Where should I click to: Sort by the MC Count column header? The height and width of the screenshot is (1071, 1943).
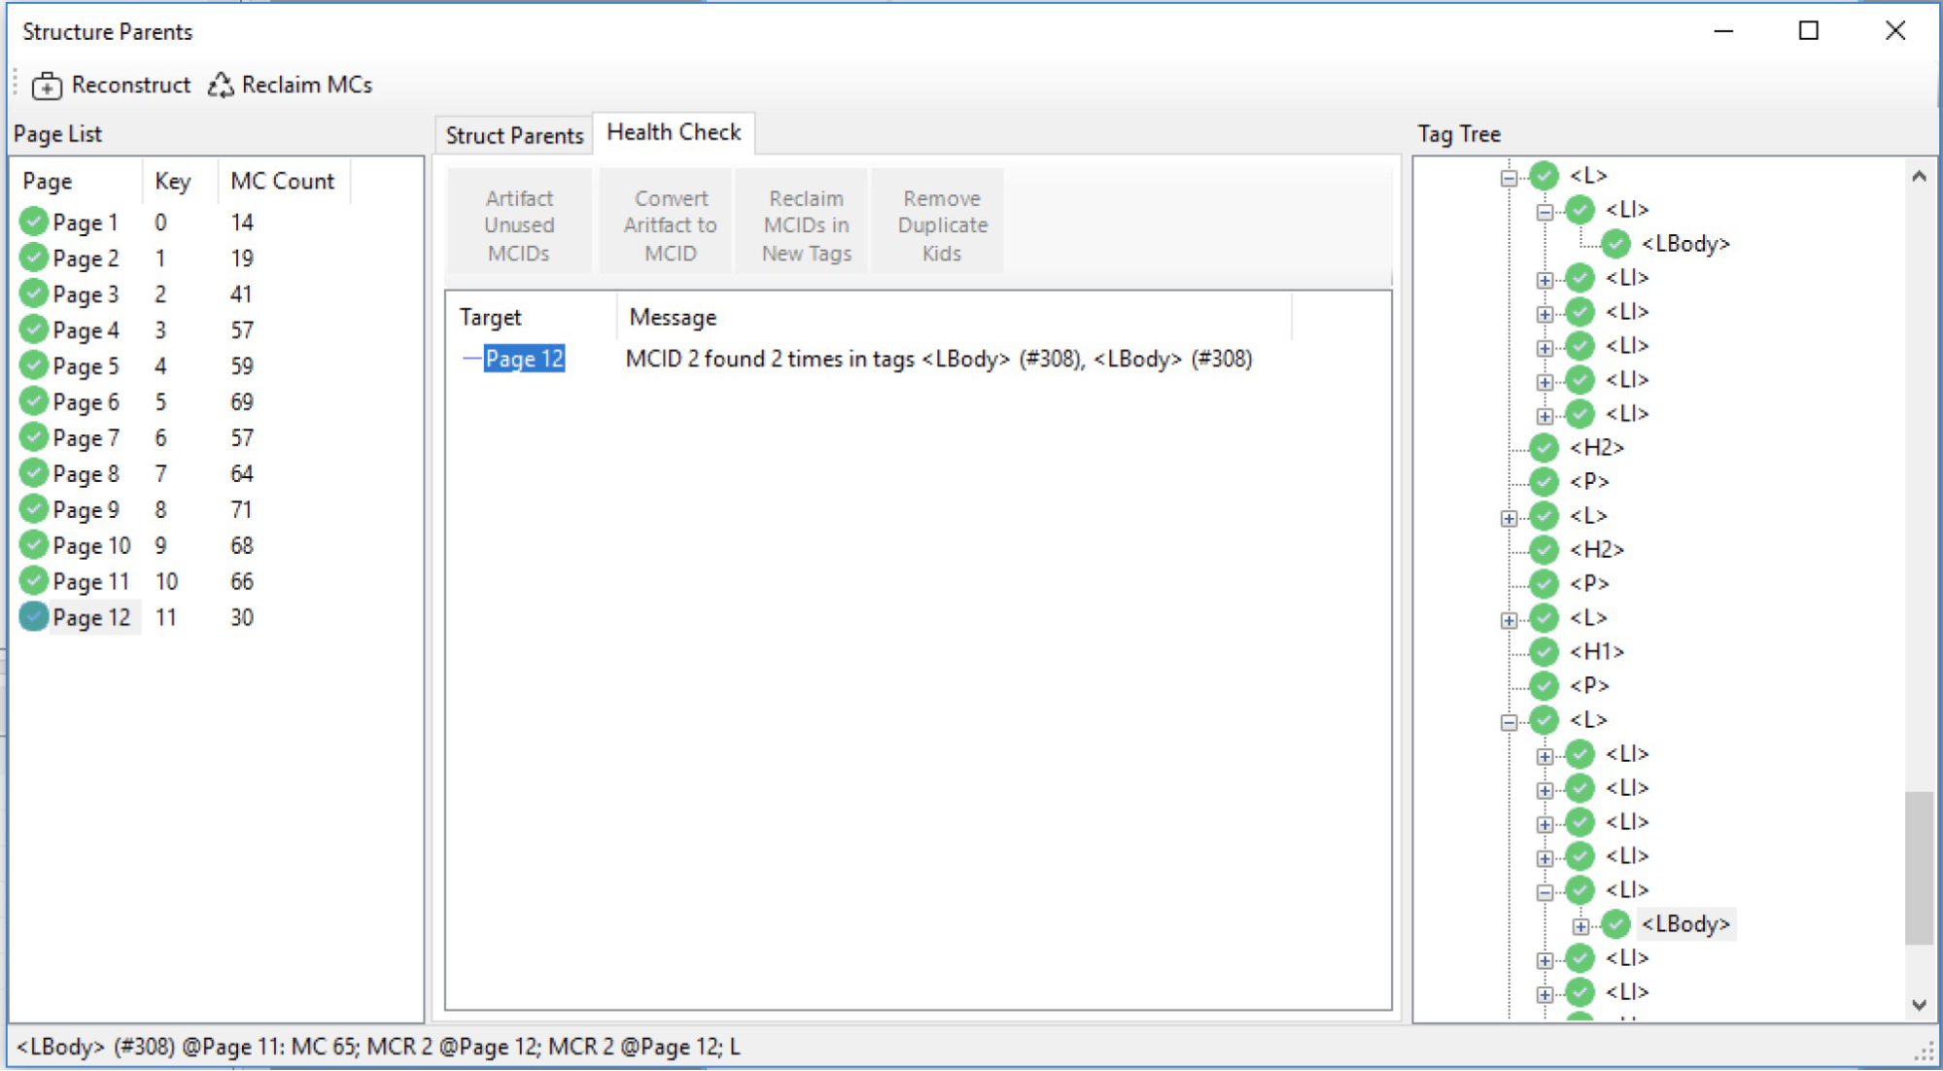pyautogui.click(x=282, y=181)
